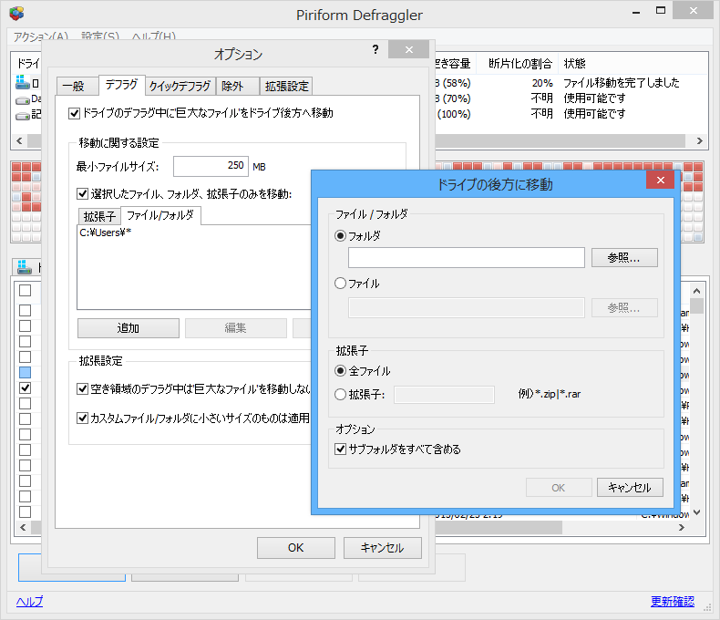Open the デフラグ tab
Screen dimensions: 720x620
122,85
